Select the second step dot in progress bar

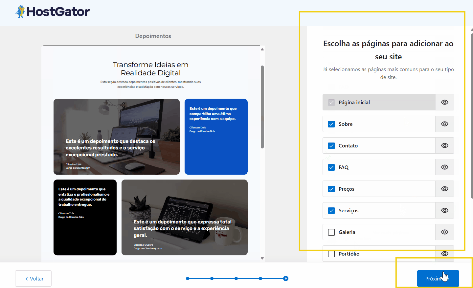click(x=212, y=278)
